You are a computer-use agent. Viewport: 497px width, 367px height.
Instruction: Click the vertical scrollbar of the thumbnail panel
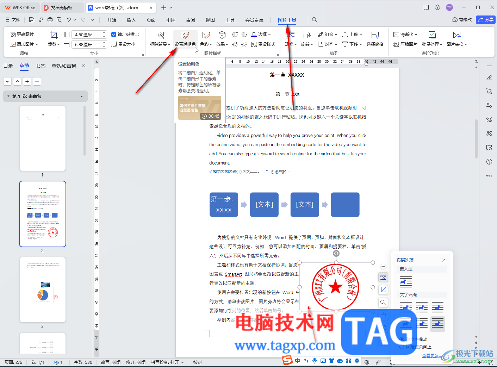coord(85,130)
